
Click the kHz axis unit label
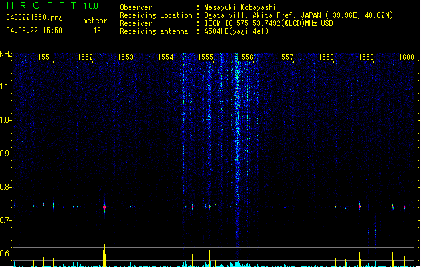(6, 54)
